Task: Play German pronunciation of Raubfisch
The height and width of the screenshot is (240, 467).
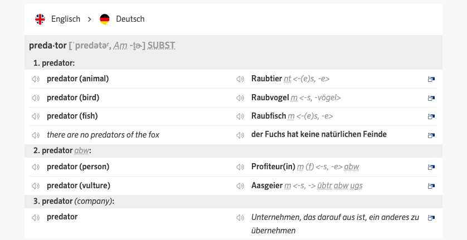Action: point(240,116)
